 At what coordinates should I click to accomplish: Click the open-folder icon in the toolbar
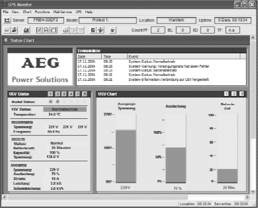[7, 30]
